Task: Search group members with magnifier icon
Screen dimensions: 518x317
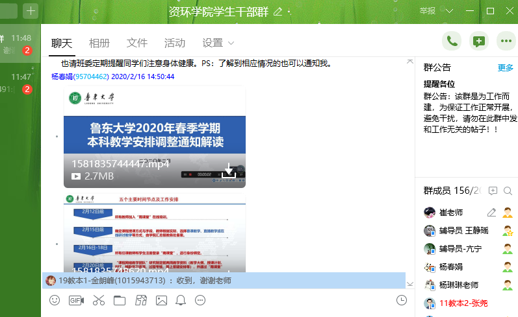Action: click(x=508, y=191)
